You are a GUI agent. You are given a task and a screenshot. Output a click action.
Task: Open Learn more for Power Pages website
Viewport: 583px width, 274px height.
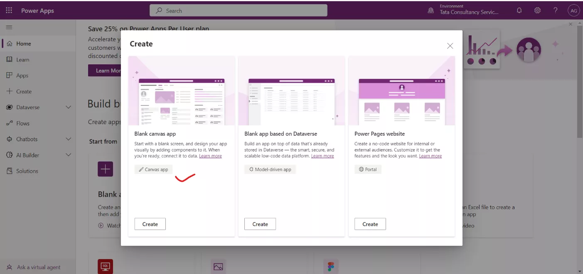431,156
